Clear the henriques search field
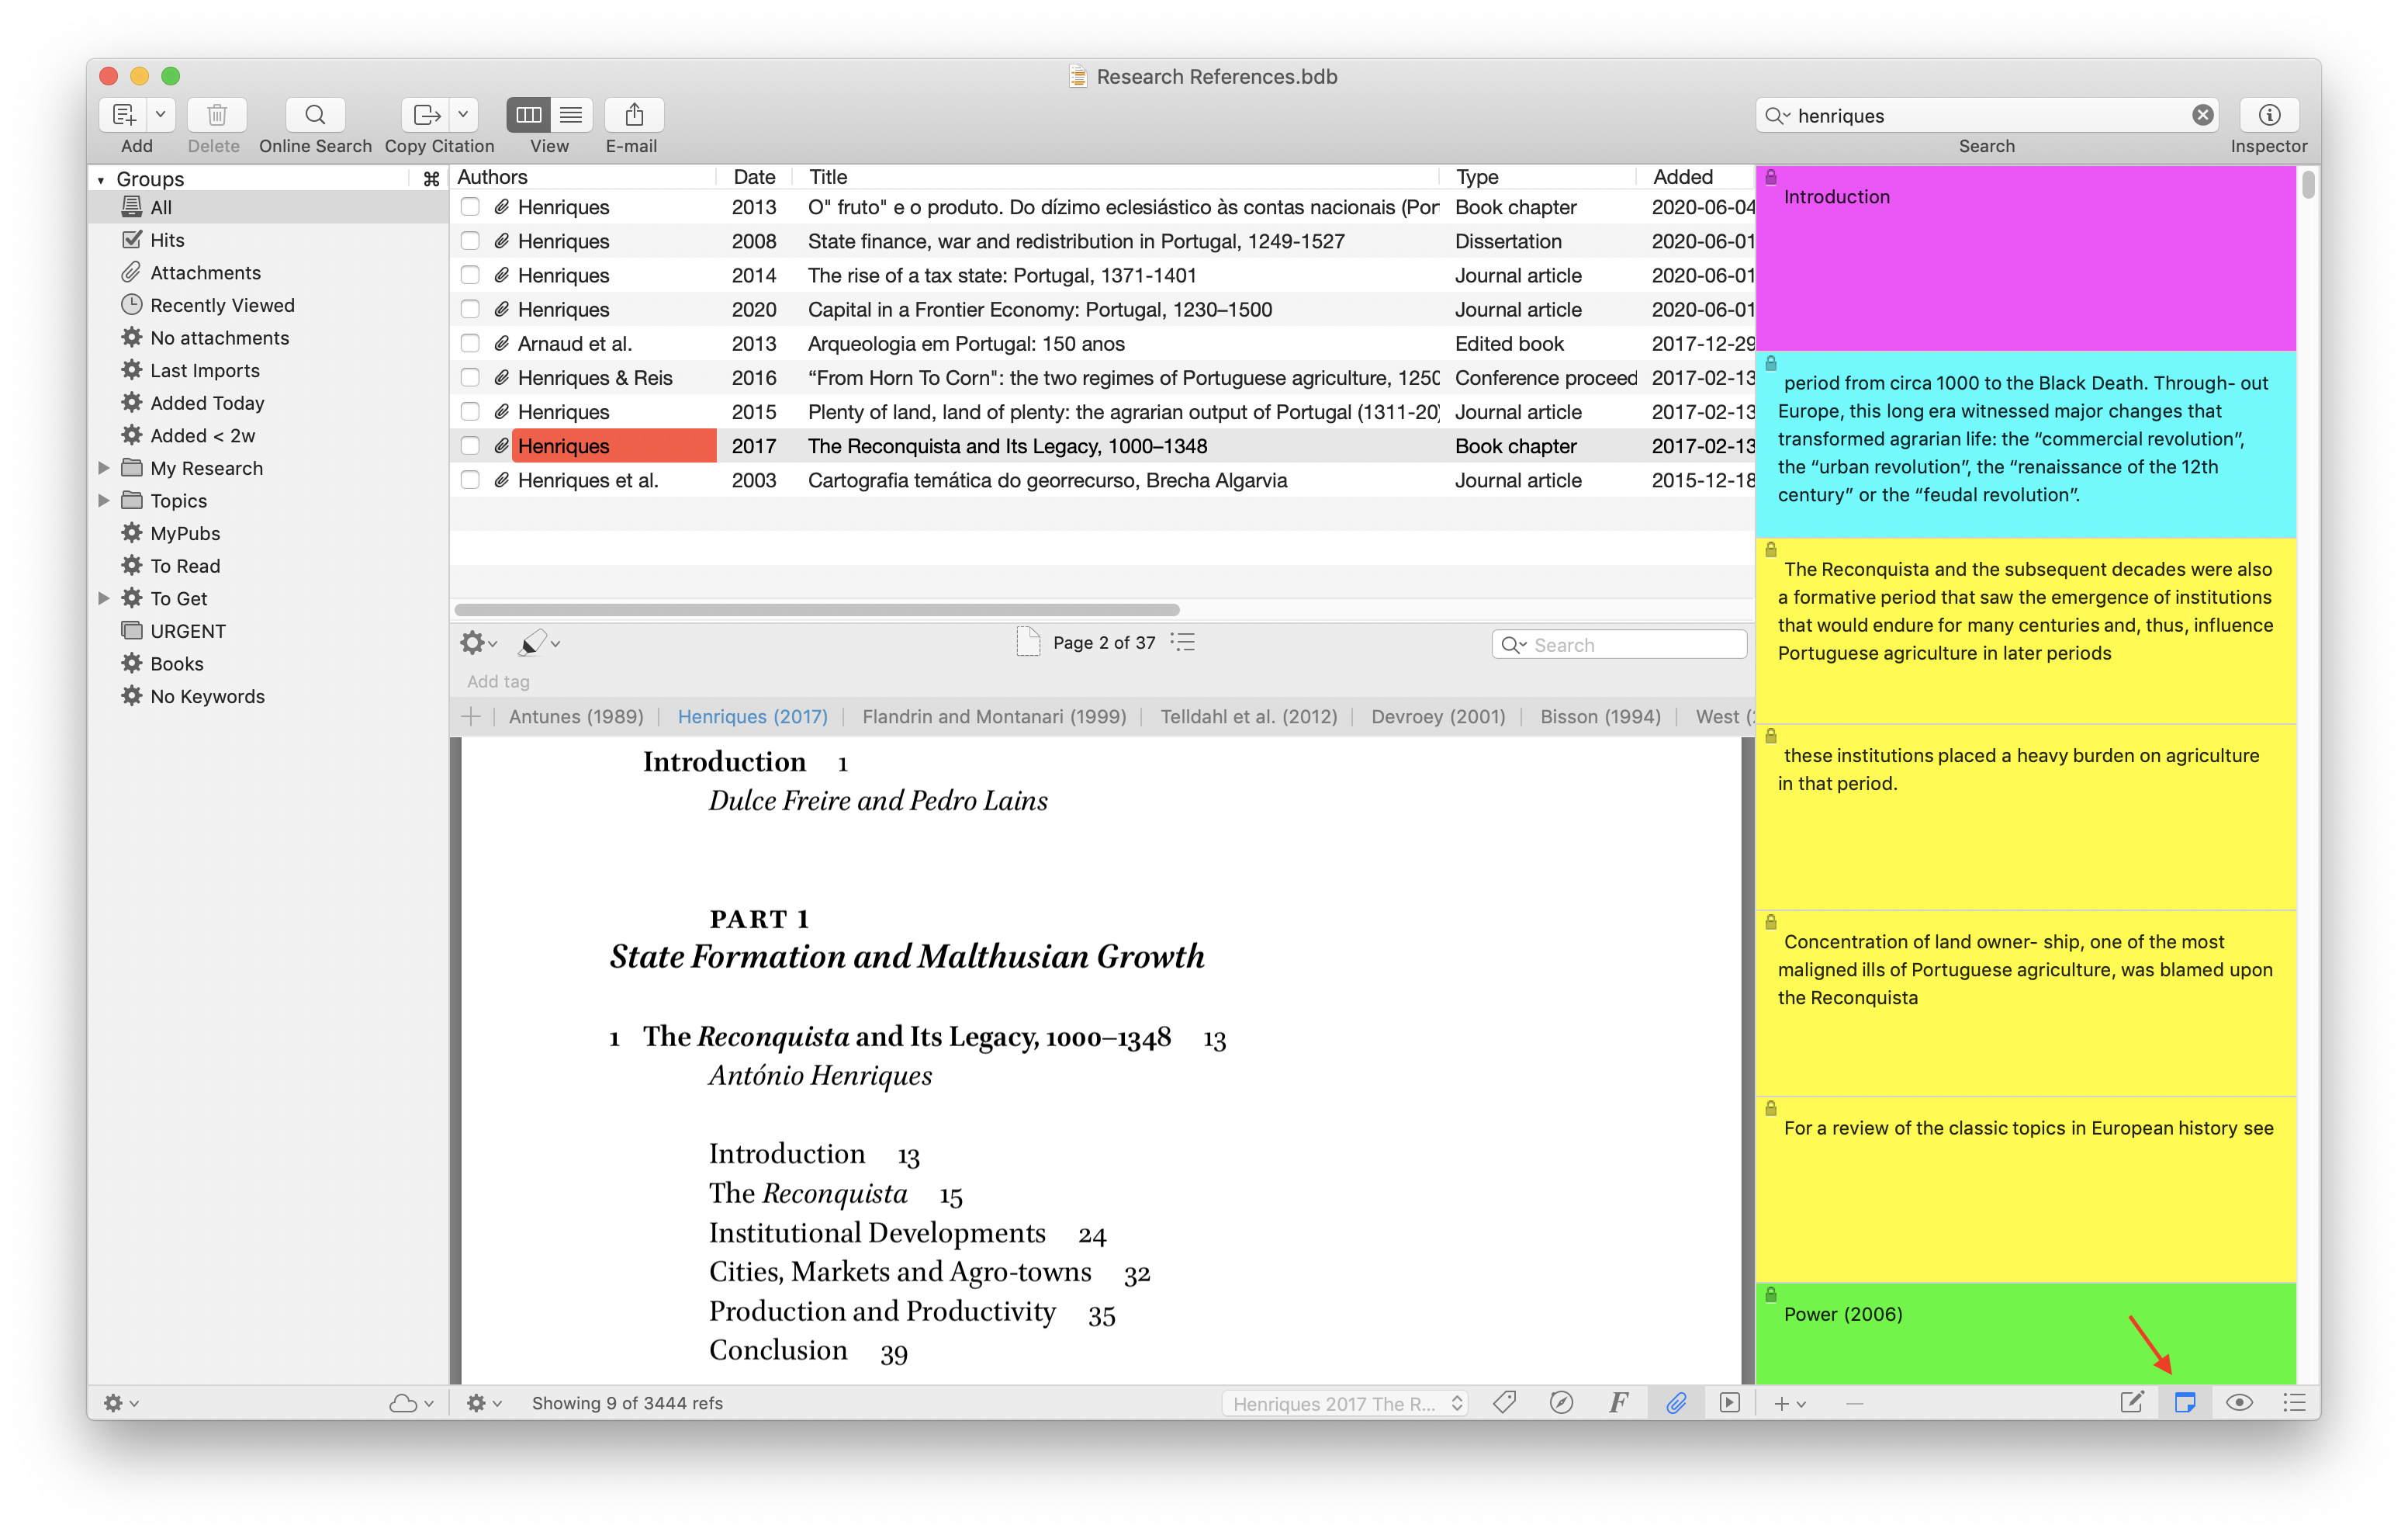 (2202, 115)
